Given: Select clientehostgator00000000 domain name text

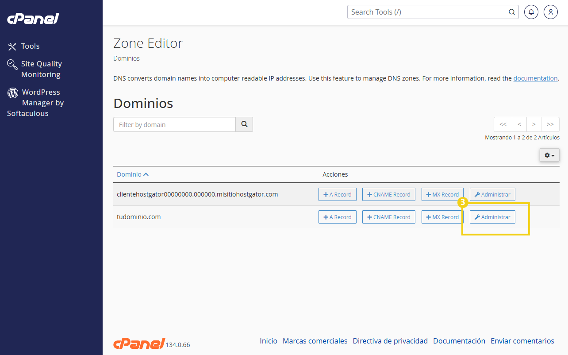Looking at the screenshot, I should (x=197, y=194).
